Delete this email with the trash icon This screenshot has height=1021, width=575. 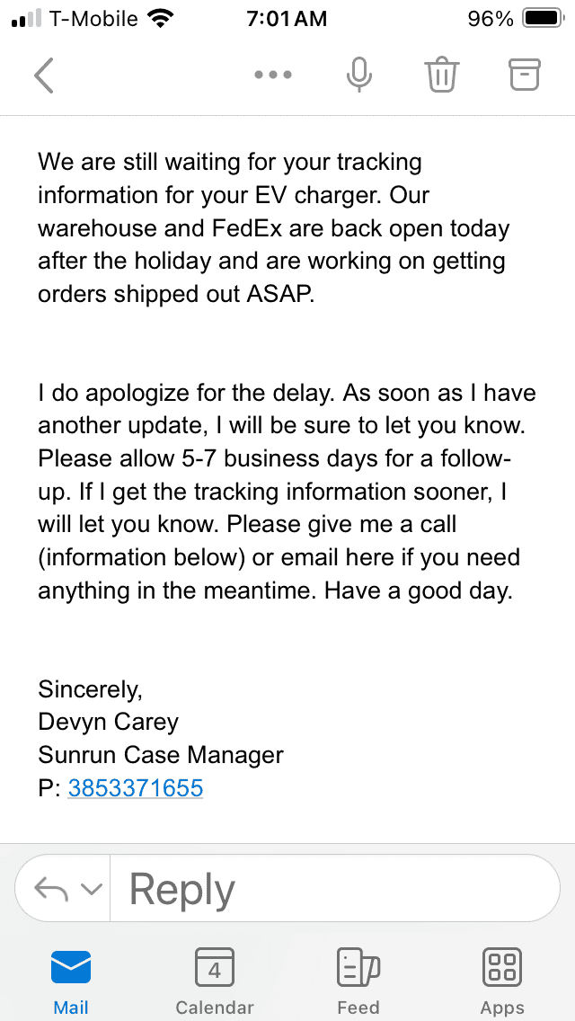(x=442, y=75)
